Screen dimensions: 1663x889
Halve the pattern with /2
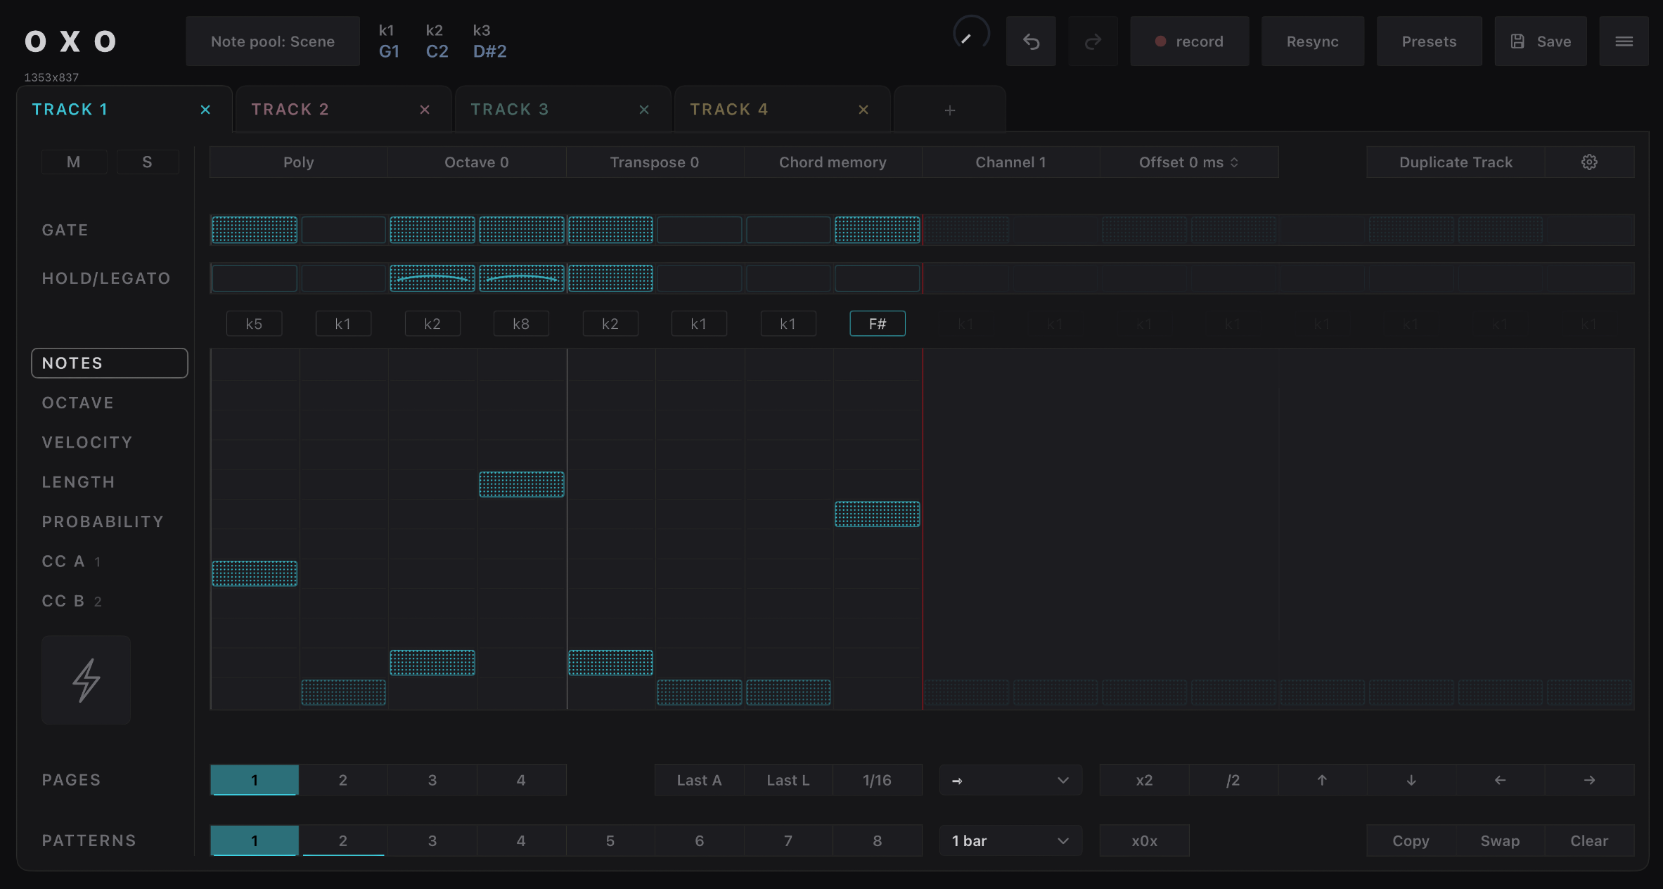pyautogui.click(x=1233, y=780)
